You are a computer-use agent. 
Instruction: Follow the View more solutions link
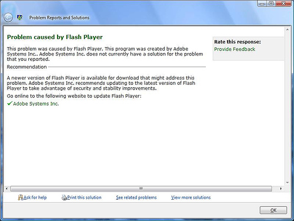191,197
